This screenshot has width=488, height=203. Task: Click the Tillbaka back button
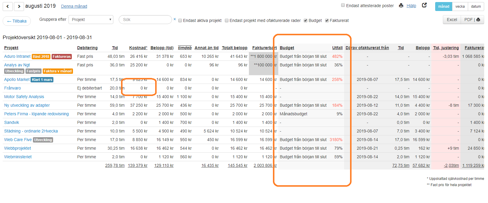click(x=17, y=21)
